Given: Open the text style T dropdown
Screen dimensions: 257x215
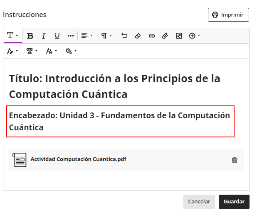Looking at the screenshot, I should point(12,36).
